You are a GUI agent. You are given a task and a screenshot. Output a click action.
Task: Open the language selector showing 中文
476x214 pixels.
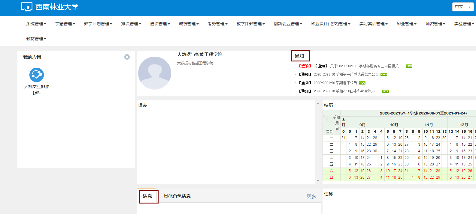point(462,7)
